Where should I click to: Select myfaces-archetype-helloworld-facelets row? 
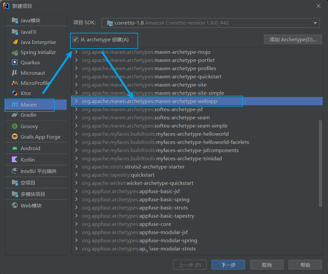click(197, 142)
